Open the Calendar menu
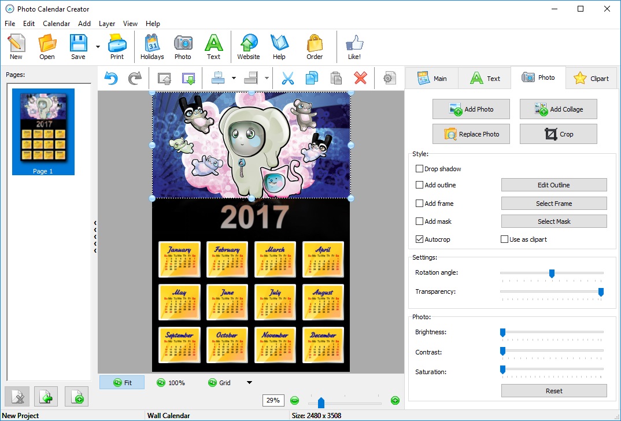 point(56,24)
